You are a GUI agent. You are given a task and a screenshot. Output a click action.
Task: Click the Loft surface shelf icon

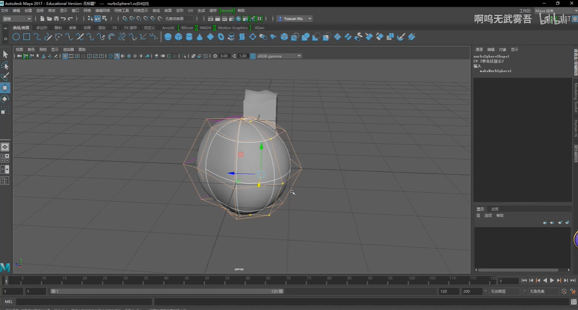pos(242,37)
